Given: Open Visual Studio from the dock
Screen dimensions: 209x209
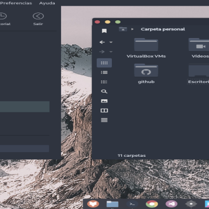Looking at the screenshot, I should pos(171,204).
